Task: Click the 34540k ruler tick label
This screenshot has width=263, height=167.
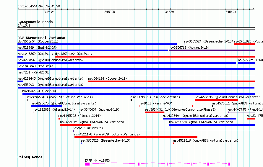Action: 231,12
